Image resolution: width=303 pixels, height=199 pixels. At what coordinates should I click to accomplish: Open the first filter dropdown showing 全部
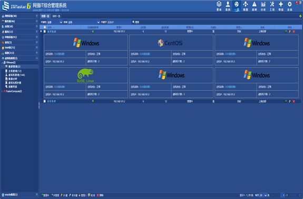(x=55, y=23)
